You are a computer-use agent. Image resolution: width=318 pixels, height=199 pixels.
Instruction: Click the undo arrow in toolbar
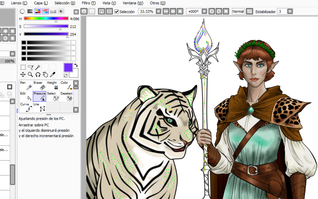click(84, 11)
